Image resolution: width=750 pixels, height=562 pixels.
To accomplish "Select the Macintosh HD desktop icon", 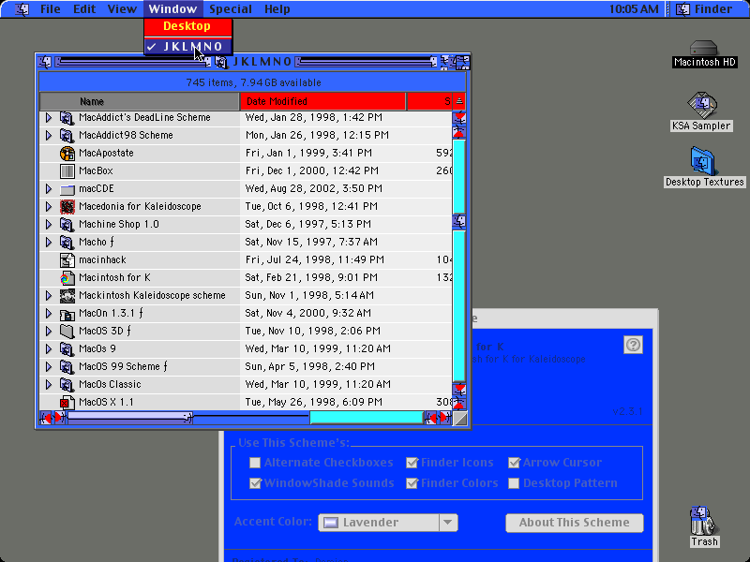I will point(704,48).
